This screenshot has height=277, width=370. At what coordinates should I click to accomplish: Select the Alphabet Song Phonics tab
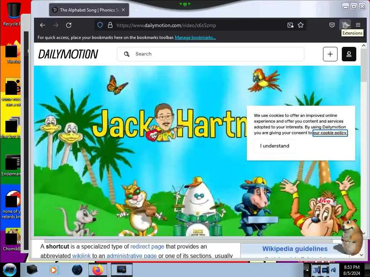(x=89, y=10)
